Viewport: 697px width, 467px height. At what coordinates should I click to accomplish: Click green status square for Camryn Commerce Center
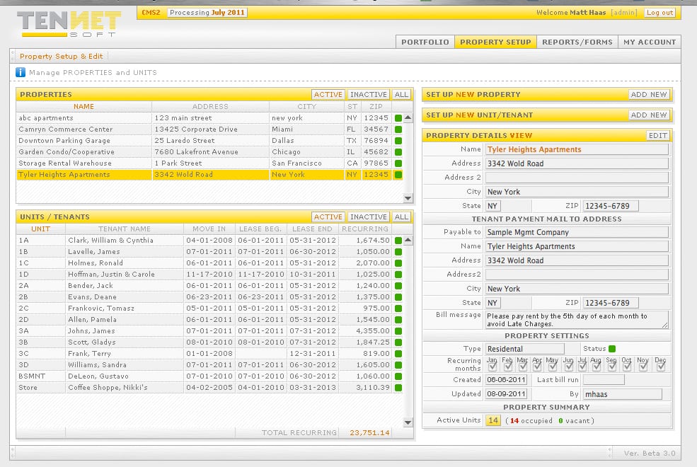(x=398, y=129)
